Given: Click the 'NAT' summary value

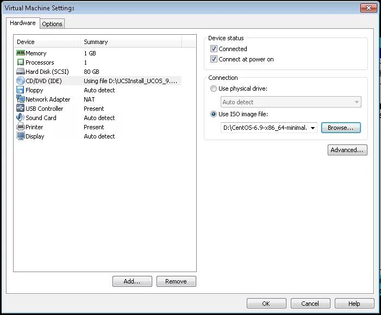Looking at the screenshot, I should click(89, 99).
